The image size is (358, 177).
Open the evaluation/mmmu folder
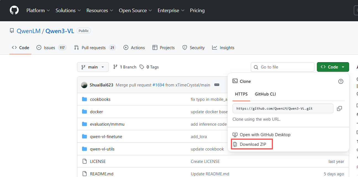click(107, 124)
